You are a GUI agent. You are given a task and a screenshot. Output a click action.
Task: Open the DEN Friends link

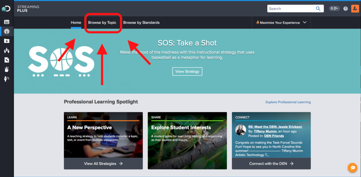(274, 136)
